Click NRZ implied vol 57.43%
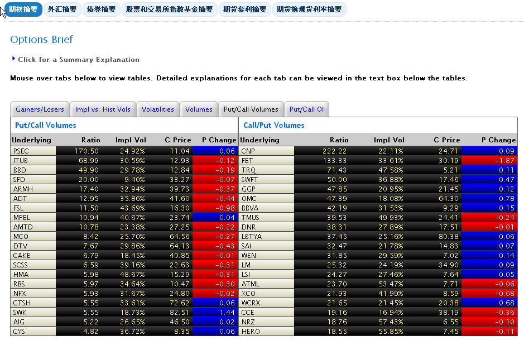Screen dimensions: 524x340 [x=391, y=322]
